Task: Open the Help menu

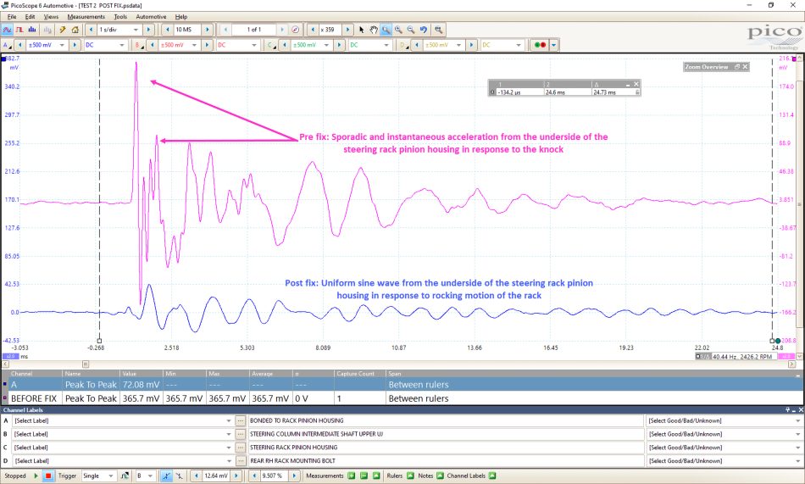Action: pyautogui.click(x=181, y=16)
